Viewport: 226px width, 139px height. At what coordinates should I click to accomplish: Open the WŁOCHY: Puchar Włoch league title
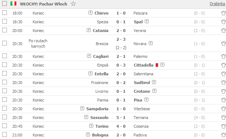(x=44, y=4)
